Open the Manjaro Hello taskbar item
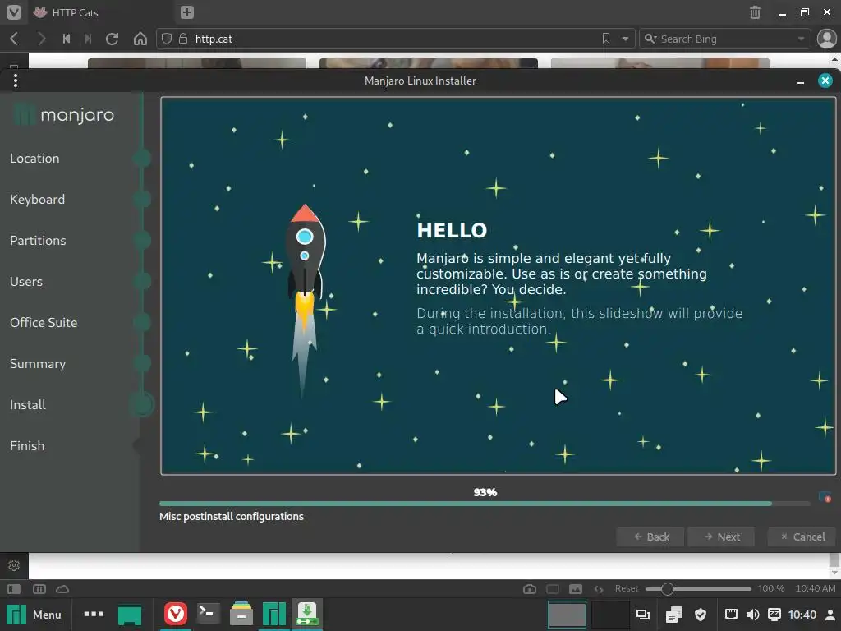This screenshot has width=841, height=631. tap(274, 615)
